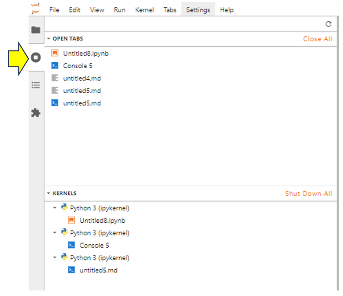Open the Table of Contents sidebar icon

point(35,85)
